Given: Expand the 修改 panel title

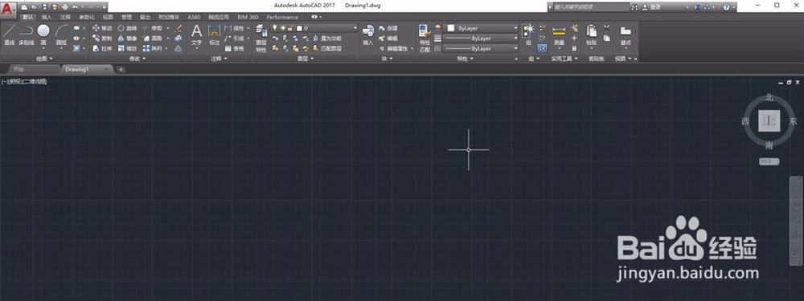Looking at the screenshot, I should click(x=137, y=59).
